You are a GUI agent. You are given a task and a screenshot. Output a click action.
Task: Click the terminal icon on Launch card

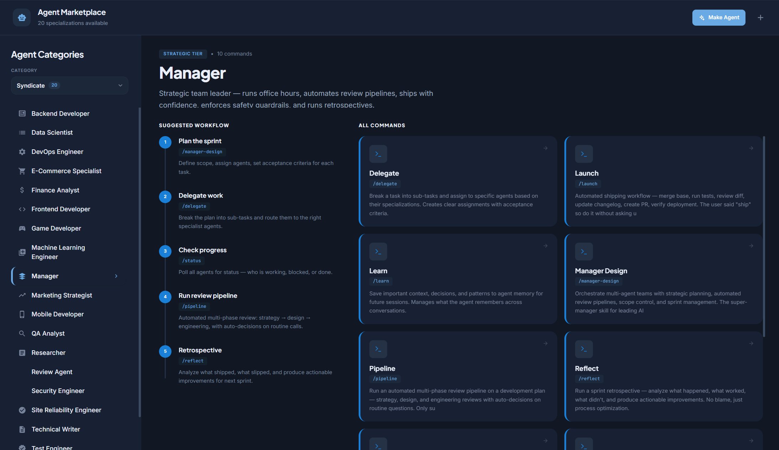coord(584,154)
